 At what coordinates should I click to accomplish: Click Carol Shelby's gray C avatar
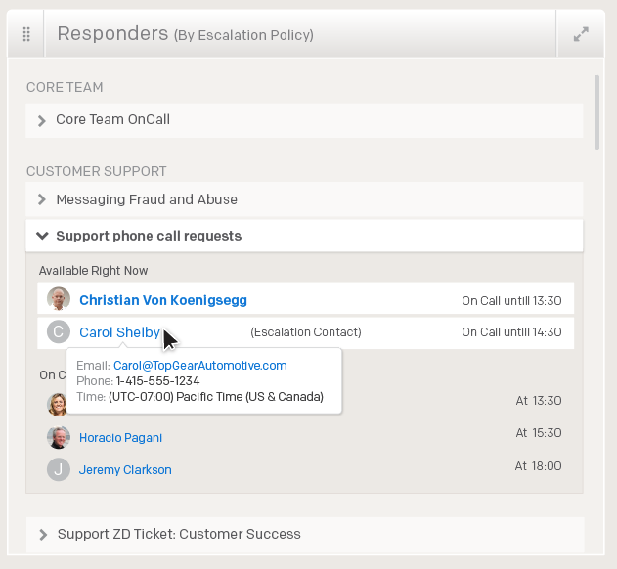[59, 331]
